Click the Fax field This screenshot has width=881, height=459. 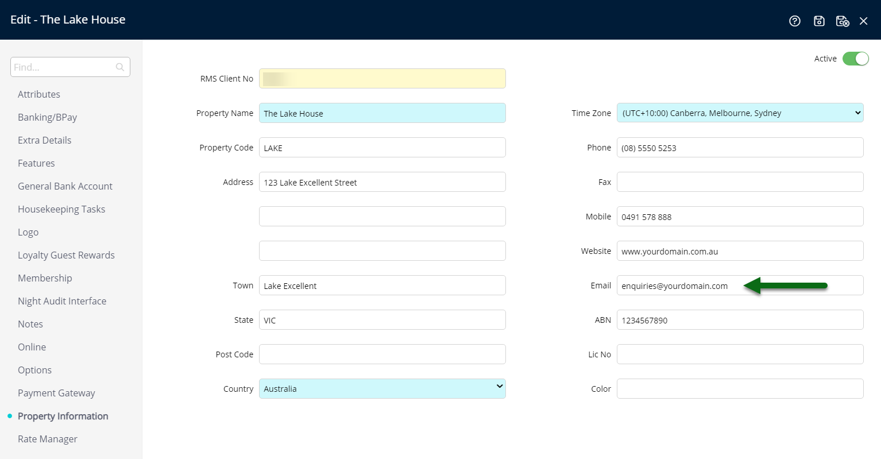740,182
